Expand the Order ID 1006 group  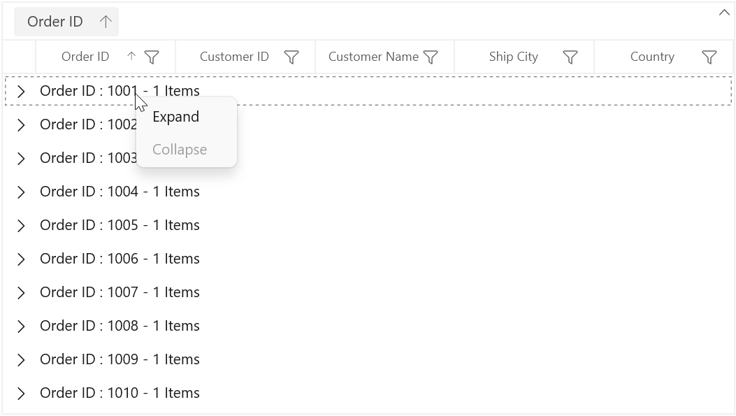pyautogui.click(x=21, y=259)
